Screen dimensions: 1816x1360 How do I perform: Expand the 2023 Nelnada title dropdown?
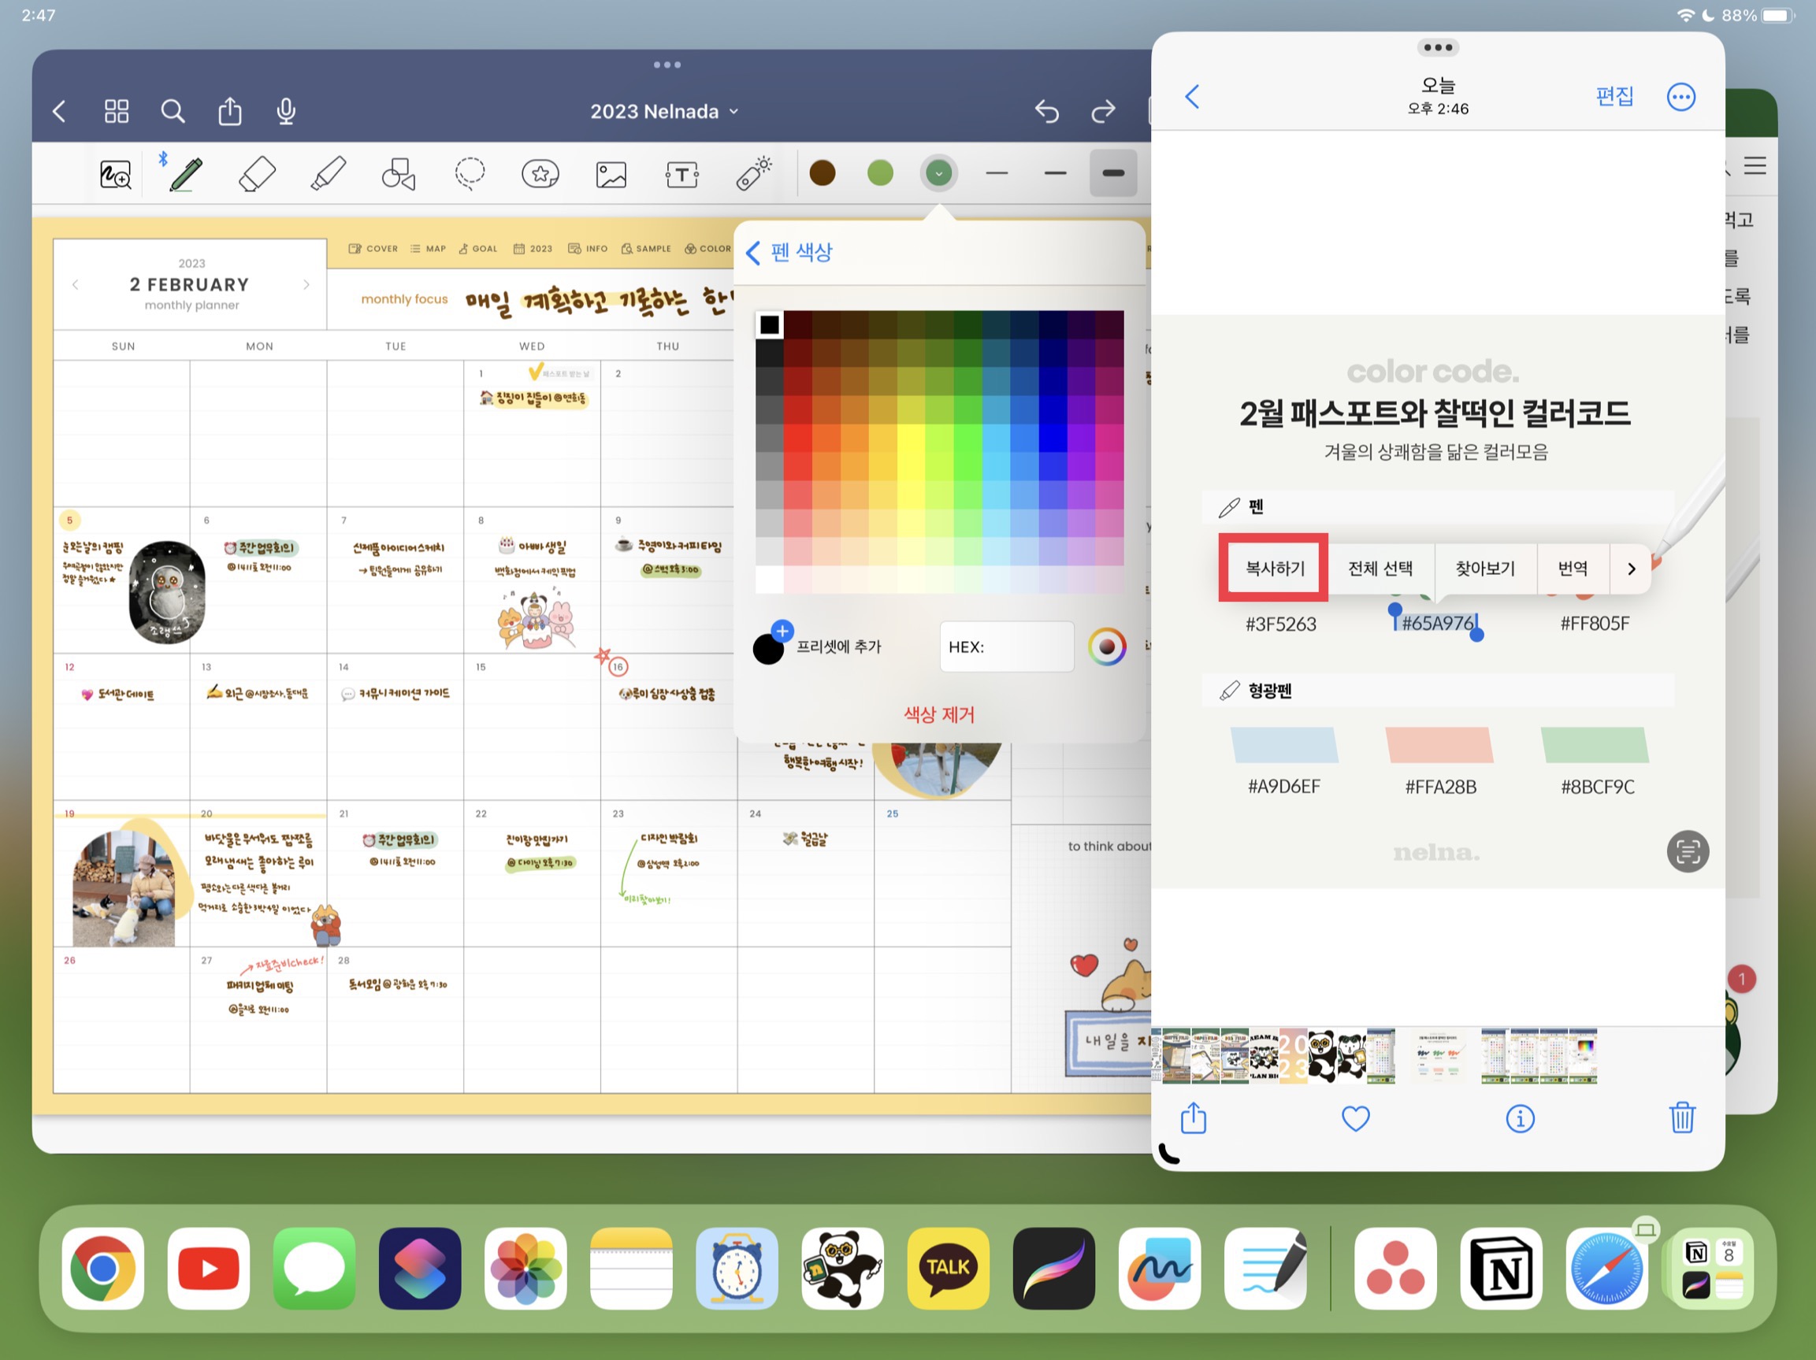pyautogui.click(x=664, y=112)
